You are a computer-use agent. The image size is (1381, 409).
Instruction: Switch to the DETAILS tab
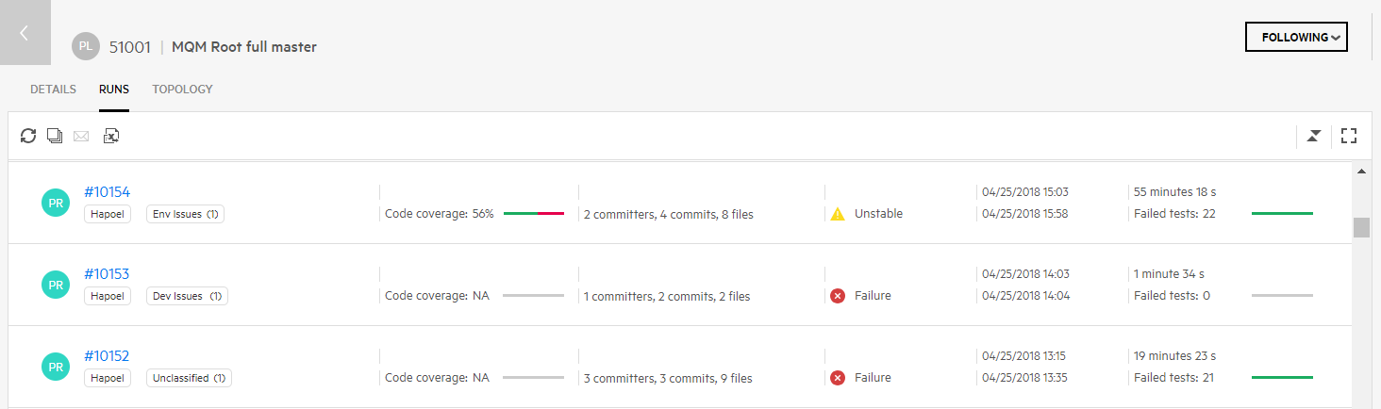click(x=53, y=90)
